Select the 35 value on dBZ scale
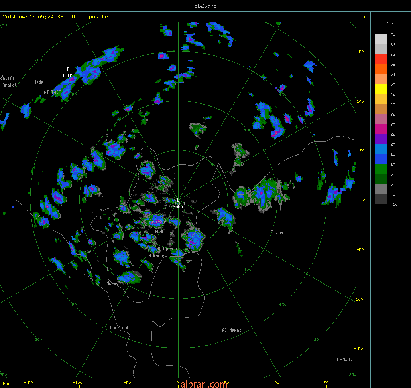411x388 pixels. (393, 115)
